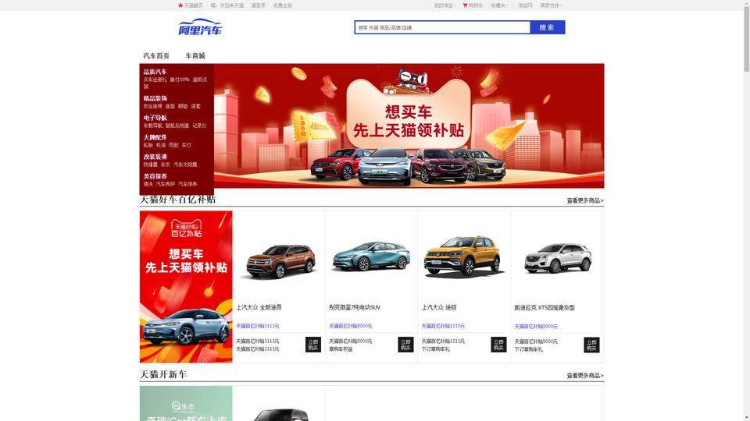Open the 品质汽车 category
The width and height of the screenshot is (750, 421).
155,72
